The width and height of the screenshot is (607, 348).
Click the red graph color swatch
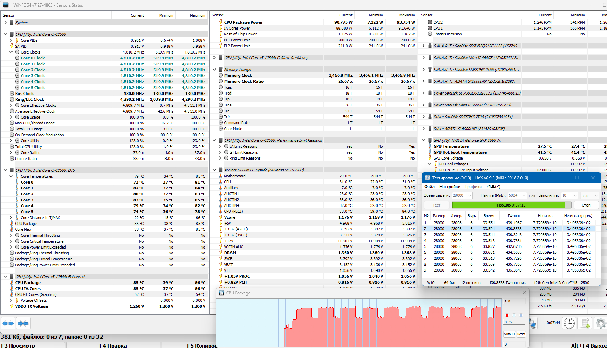pyautogui.click(x=507, y=315)
